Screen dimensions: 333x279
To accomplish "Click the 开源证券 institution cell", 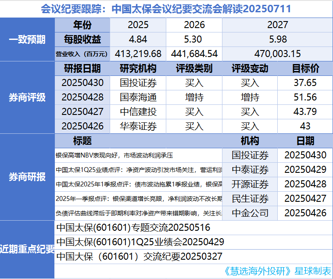I will [250, 184].
